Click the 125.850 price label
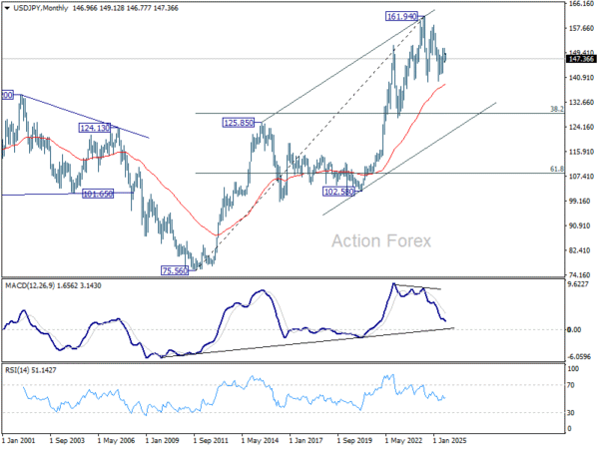 [x=239, y=123]
